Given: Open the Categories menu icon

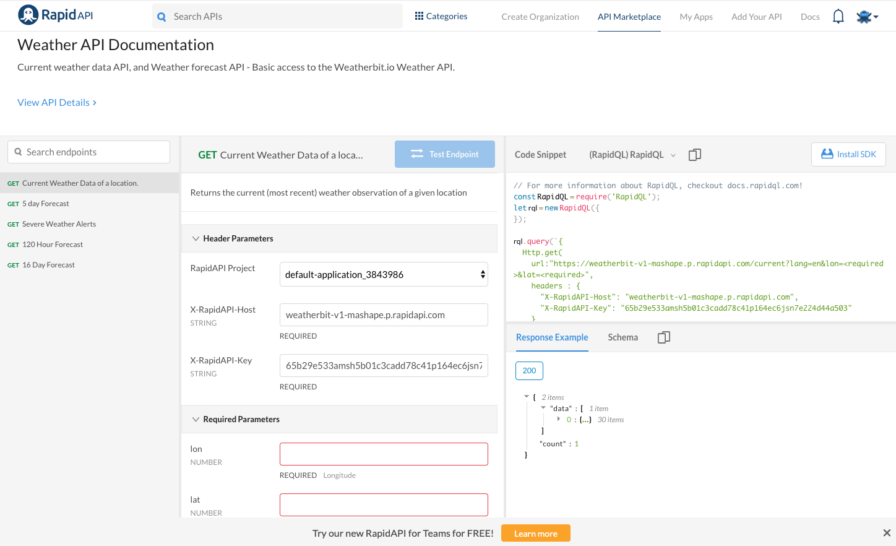Looking at the screenshot, I should coord(420,15).
